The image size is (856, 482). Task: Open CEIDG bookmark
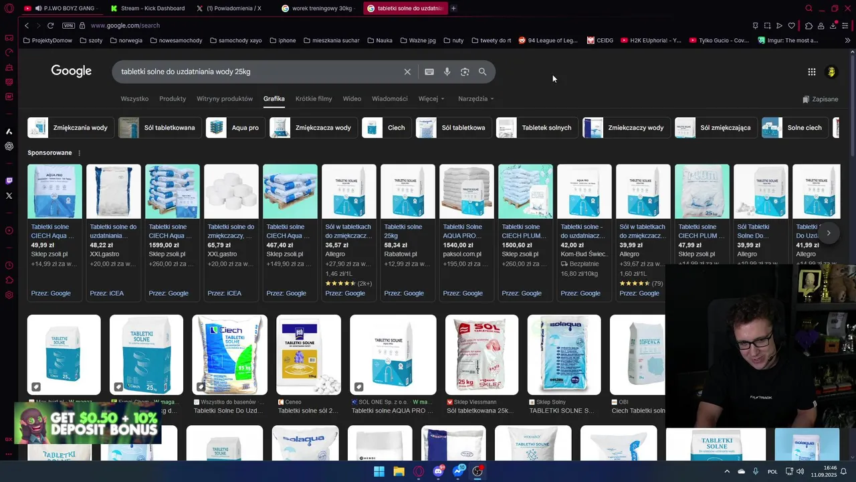click(601, 40)
